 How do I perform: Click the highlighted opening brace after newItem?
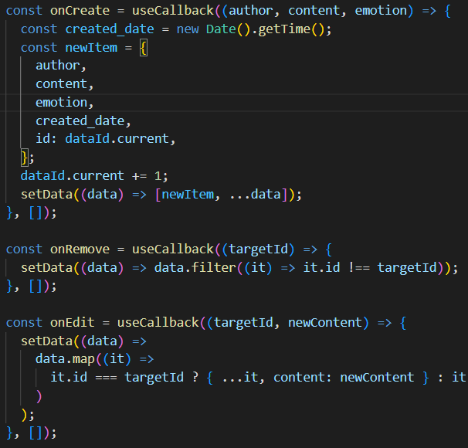144,48
